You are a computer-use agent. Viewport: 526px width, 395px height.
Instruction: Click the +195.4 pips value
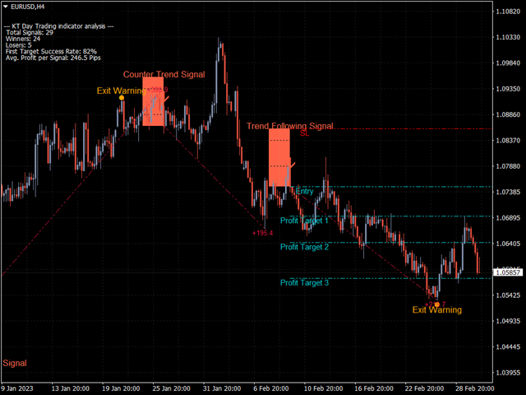point(262,233)
